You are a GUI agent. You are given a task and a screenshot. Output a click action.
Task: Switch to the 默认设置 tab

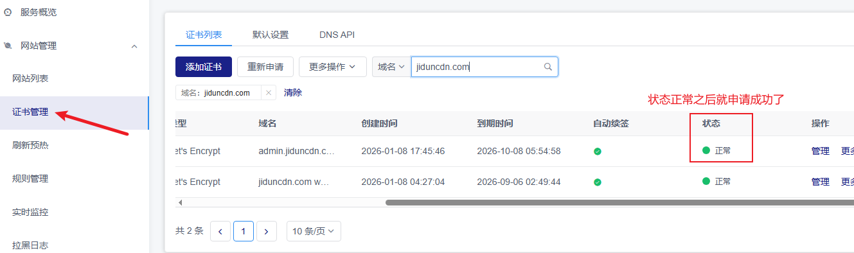(271, 35)
